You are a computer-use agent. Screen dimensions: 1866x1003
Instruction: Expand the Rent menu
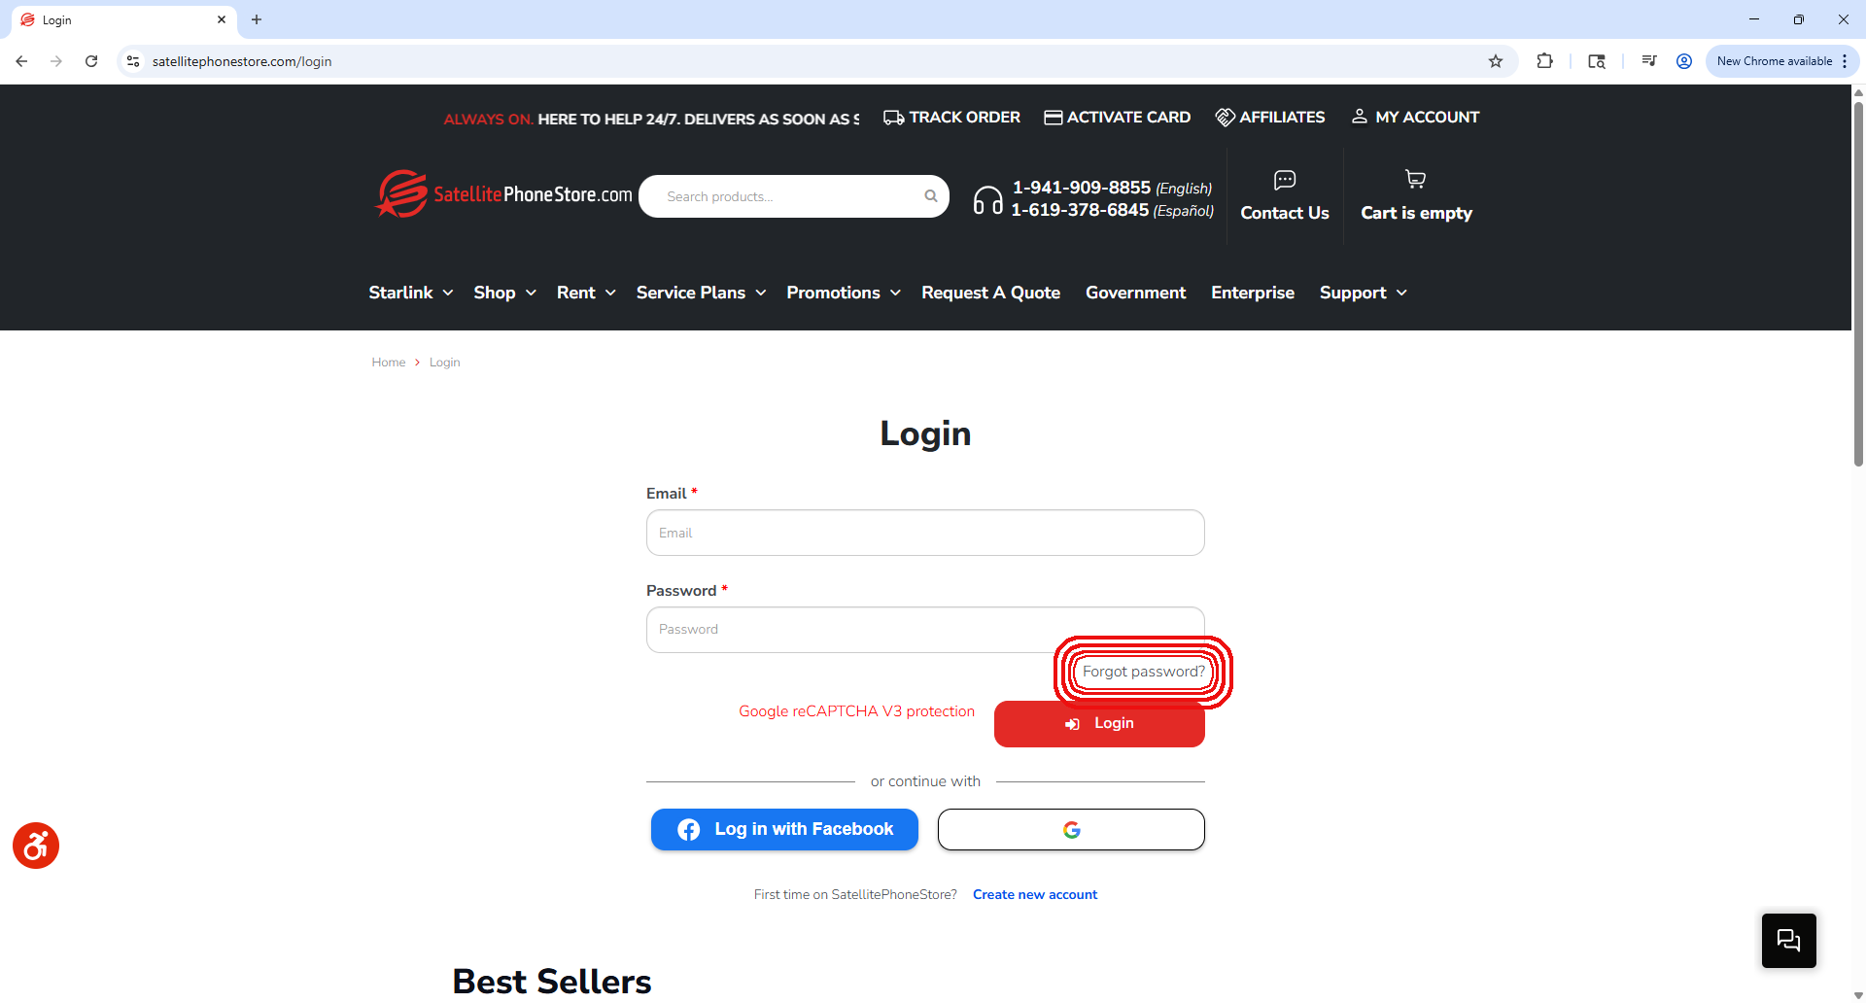click(x=586, y=293)
